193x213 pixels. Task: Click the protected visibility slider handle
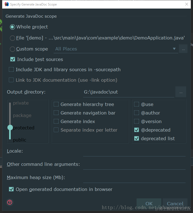pos(10,127)
